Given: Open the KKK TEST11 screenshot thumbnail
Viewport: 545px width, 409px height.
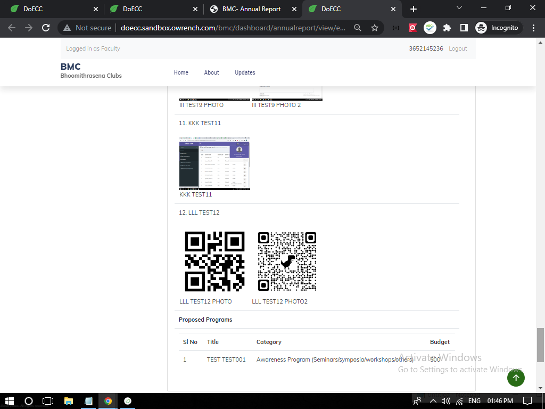Looking at the screenshot, I should pyautogui.click(x=214, y=163).
